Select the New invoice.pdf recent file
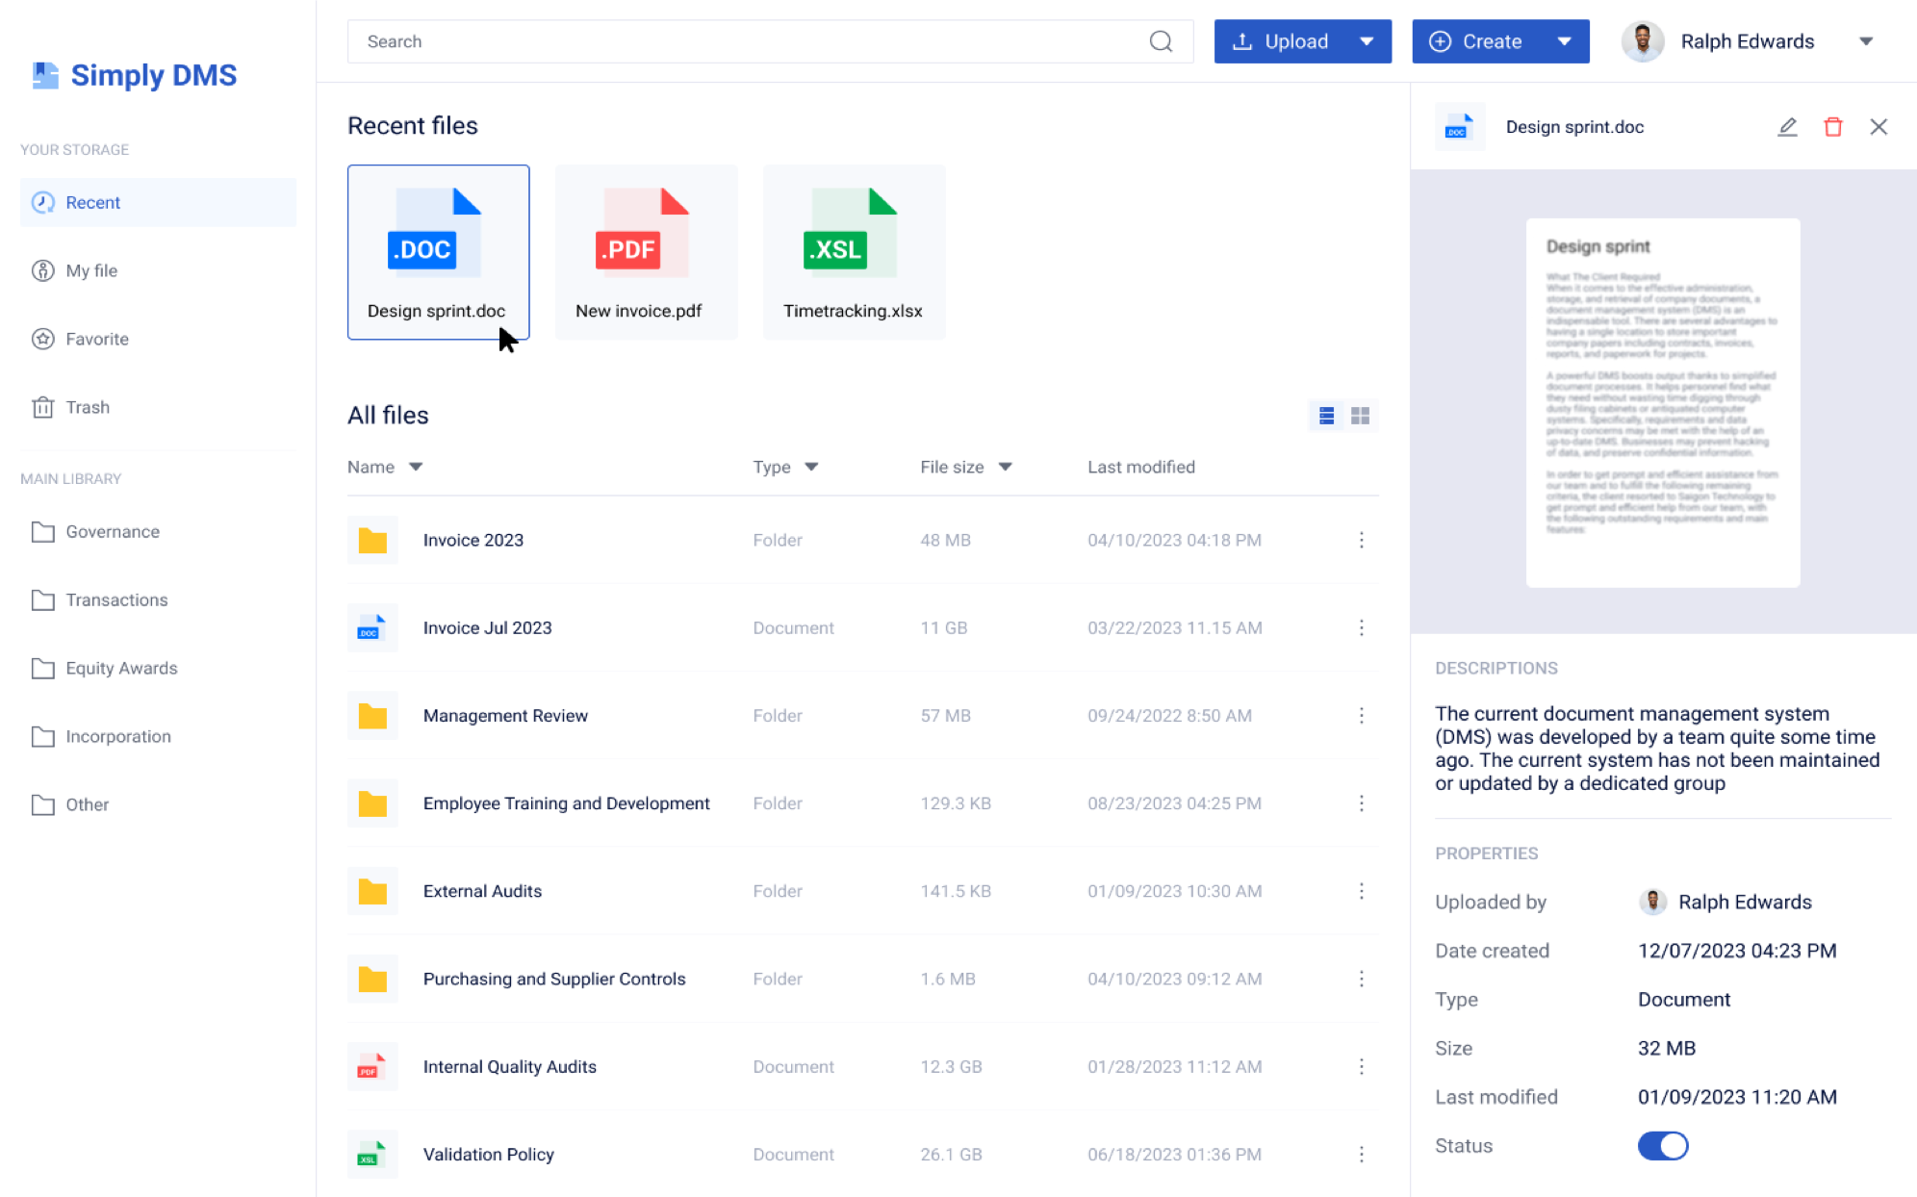 (x=646, y=252)
